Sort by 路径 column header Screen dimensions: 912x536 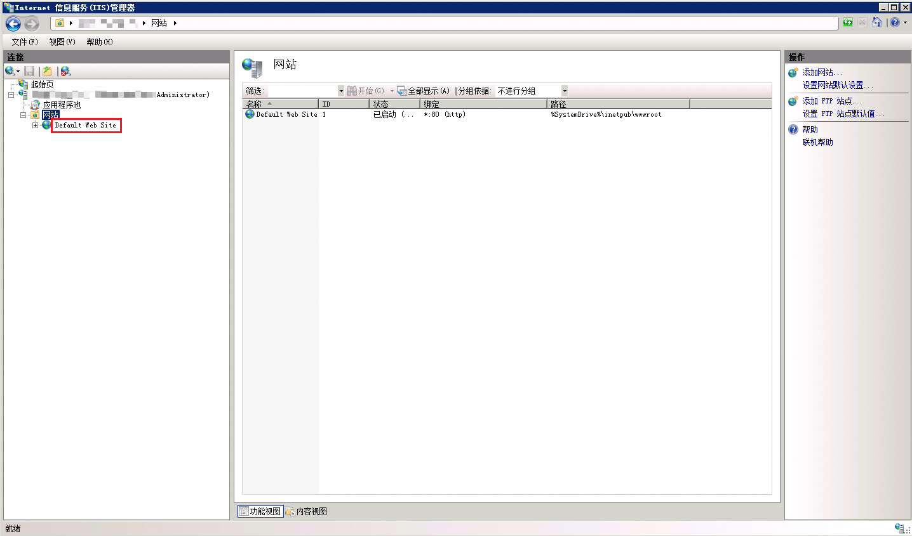(619, 104)
